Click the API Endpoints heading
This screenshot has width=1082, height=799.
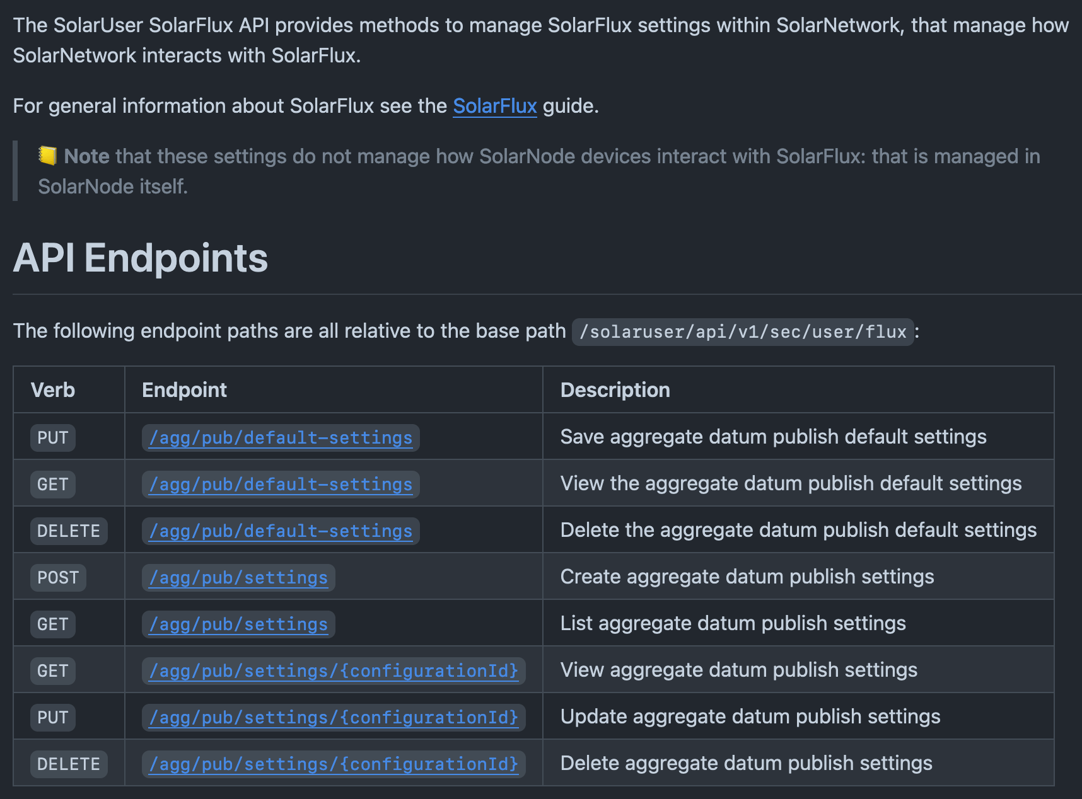point(141,258)
